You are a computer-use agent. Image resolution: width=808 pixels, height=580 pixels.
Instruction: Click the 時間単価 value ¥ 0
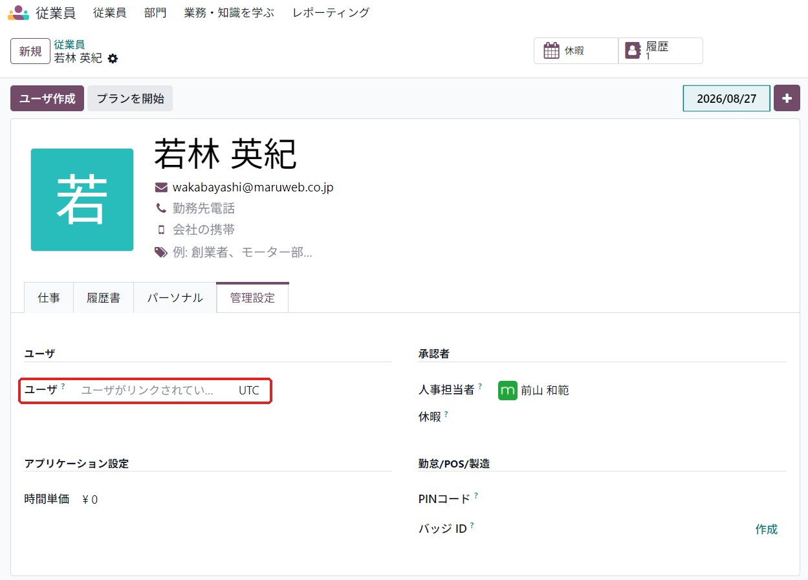pos(90,499)
